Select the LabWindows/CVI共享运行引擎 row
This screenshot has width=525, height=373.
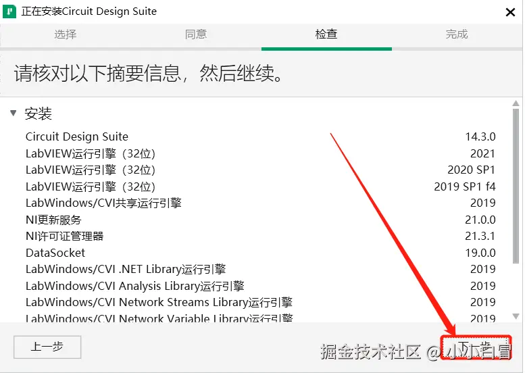pyautogui.click(x=261, y=203)
